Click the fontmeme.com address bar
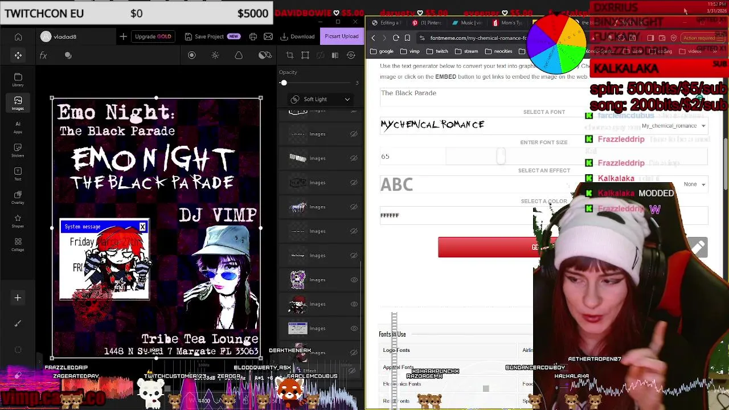The height and width of the screenshot is (410, 729). point(477,38)
